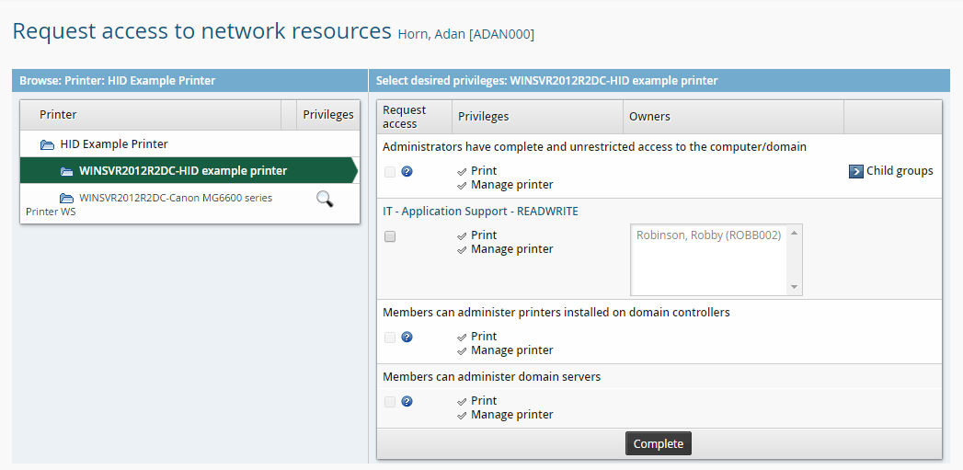Click folder icon of WINSVR2012R2DC-HID example printer
This screenshot has height=470, width=963.
pyautogui.click(x=67, y=171)
